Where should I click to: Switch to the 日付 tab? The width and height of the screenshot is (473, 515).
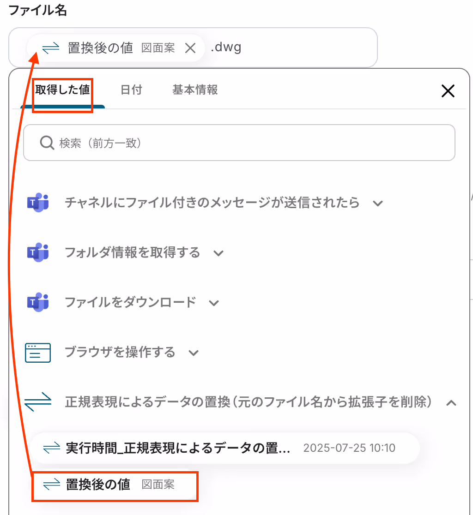click(x=131, y=90)
